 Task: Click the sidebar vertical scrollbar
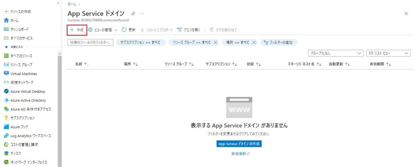click(x=60, y=110)
